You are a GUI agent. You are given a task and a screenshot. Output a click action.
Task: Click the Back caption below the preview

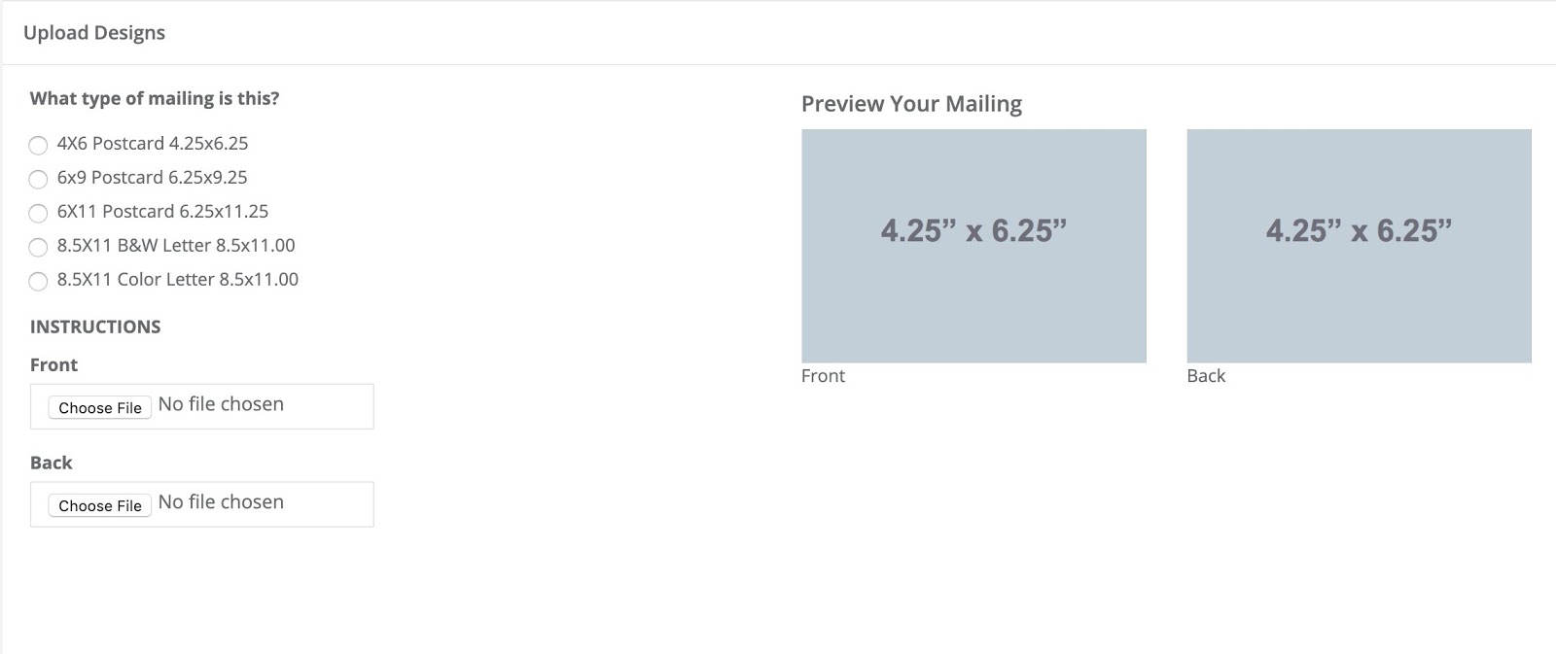point(1206,376)
